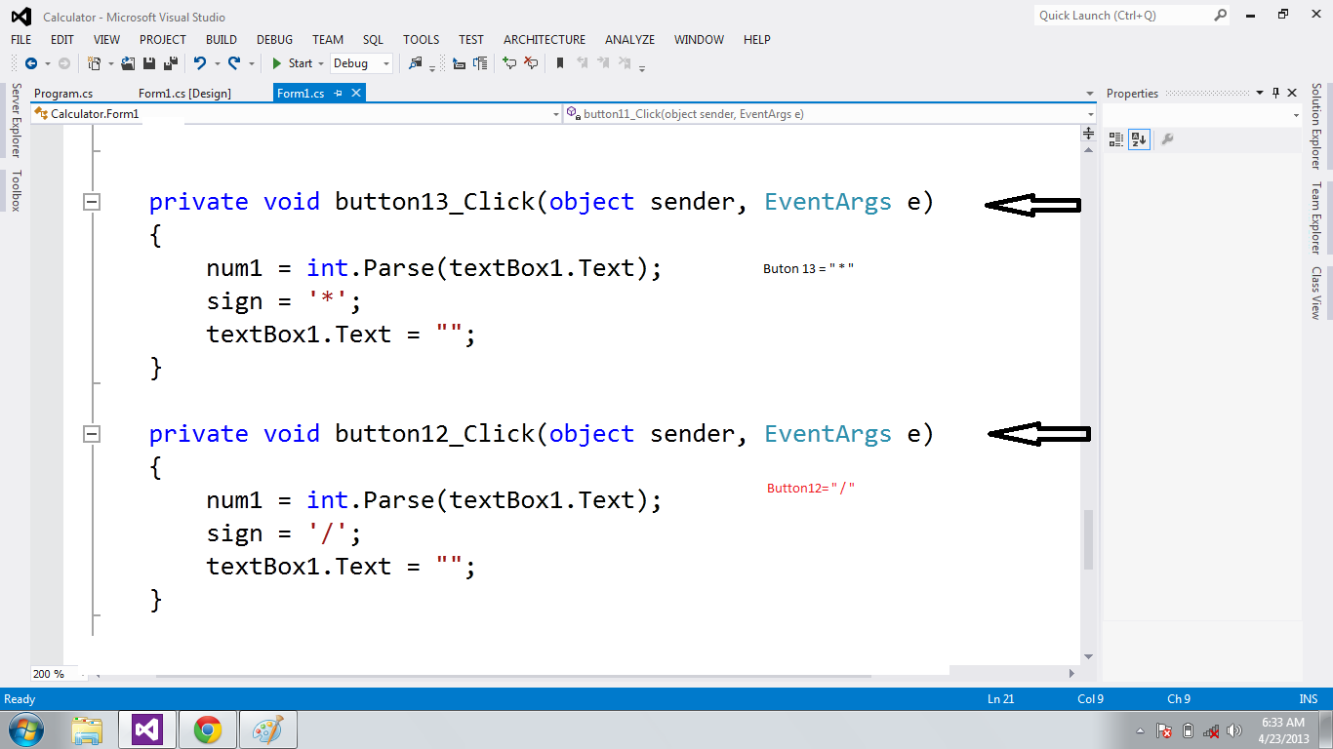The width and height of the screenshot is (1333, 749).
Task: Switch to the Program.cs tab
Action: (x=64, y=93)
